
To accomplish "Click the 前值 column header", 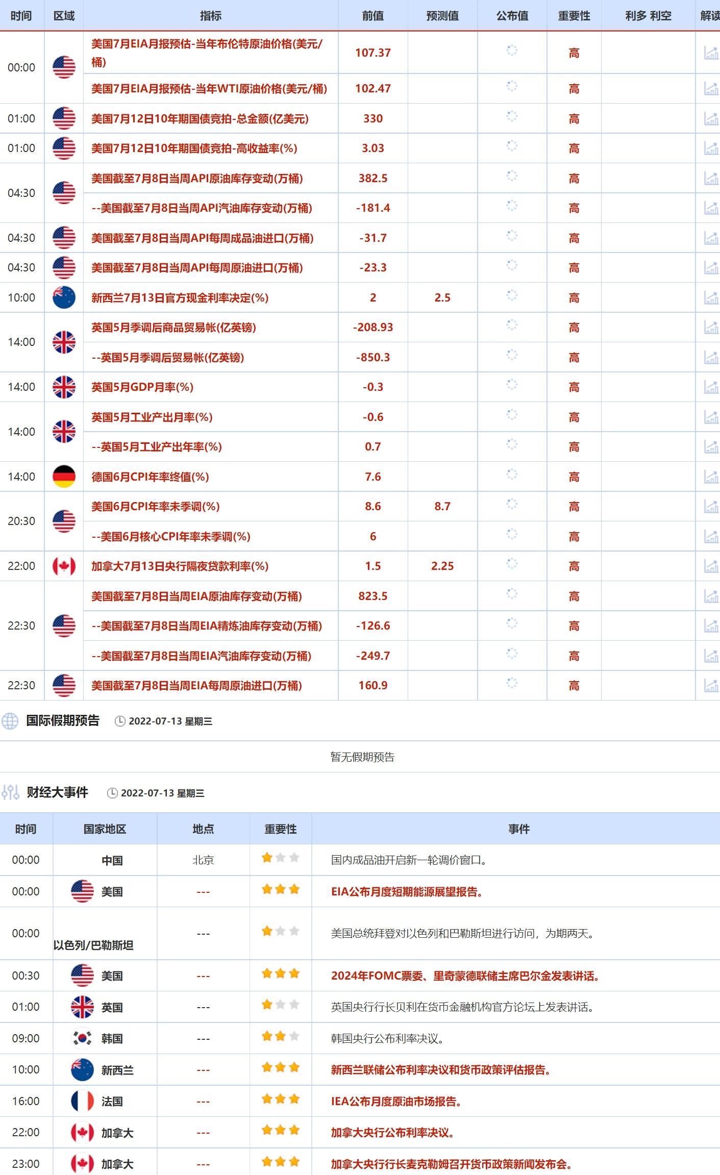I will pos(373,16).
